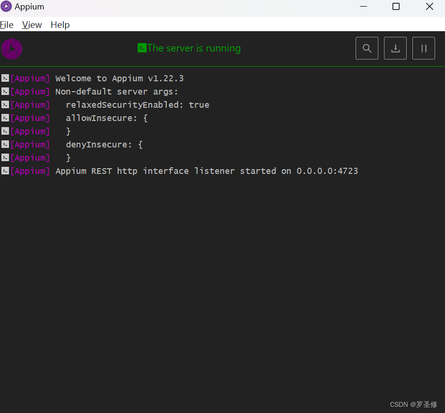Select the 'relaxedSecurityEnabled: true' log line
This screenshot has height=413, width=445.
tap(138, 105)
